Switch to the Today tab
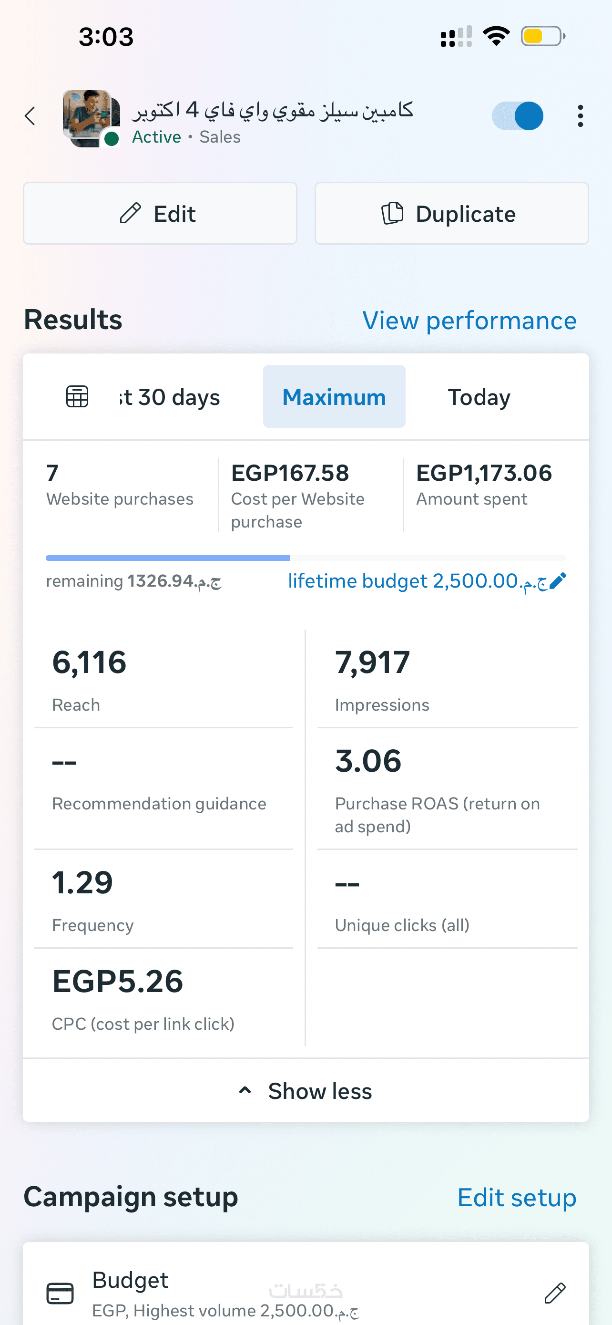This screenshot has height=1325, width=612. coord(479,397)
